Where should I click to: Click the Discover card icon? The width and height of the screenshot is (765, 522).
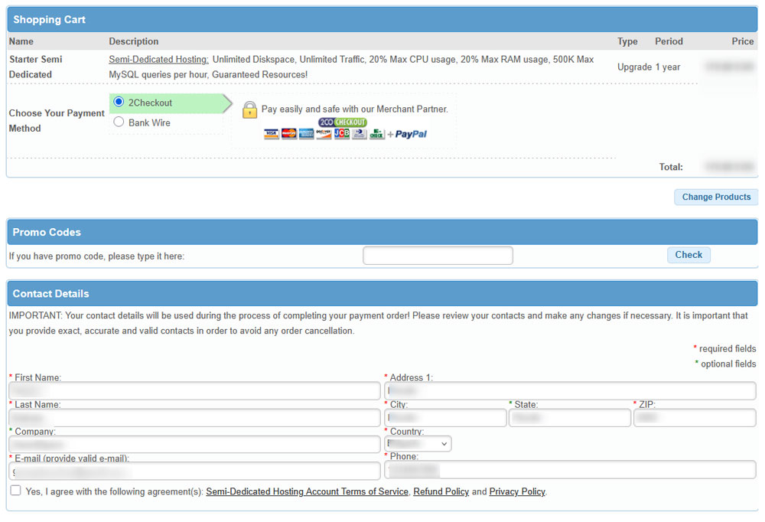coord(324,132)
